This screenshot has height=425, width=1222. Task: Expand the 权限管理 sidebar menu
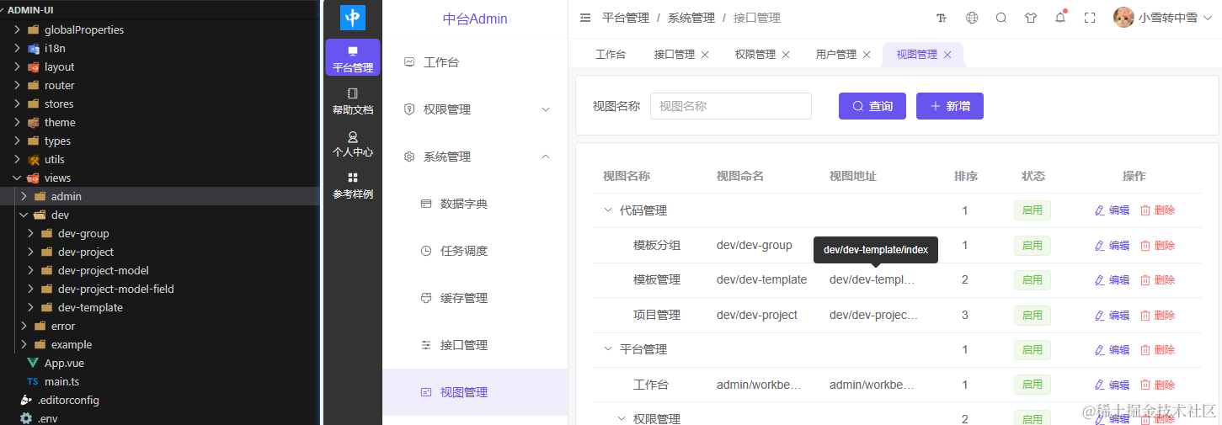(475, 109)
